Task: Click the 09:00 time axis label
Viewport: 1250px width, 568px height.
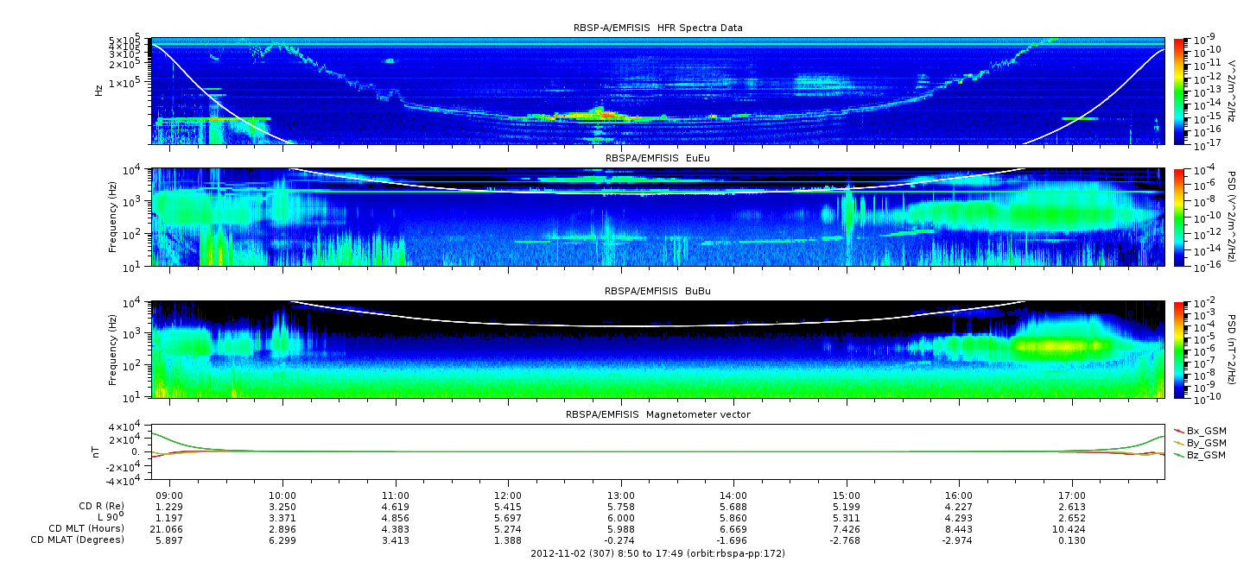Action: (169, 495)
